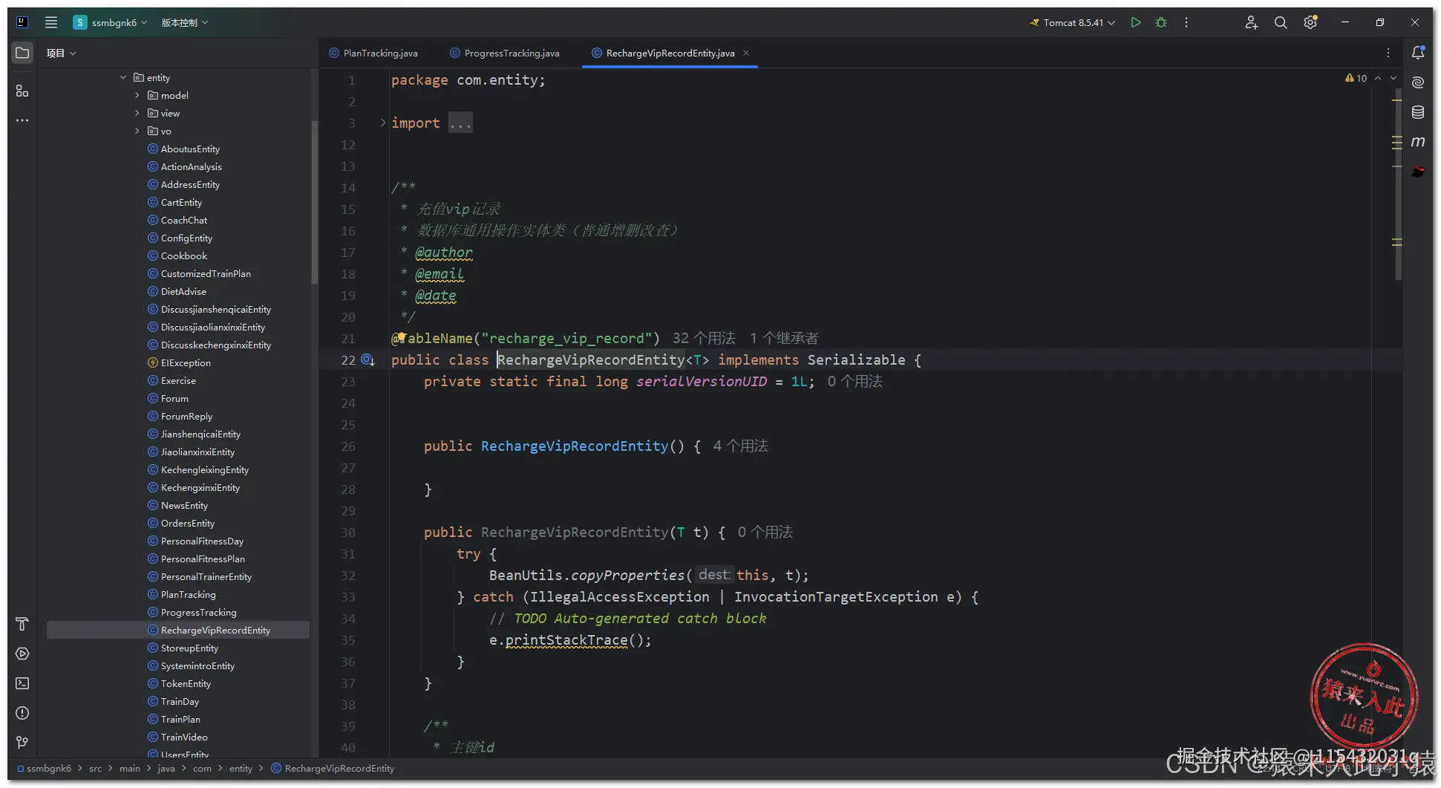
Task: Collapse the entity folder in tree
Action: [x=123, y=77]
